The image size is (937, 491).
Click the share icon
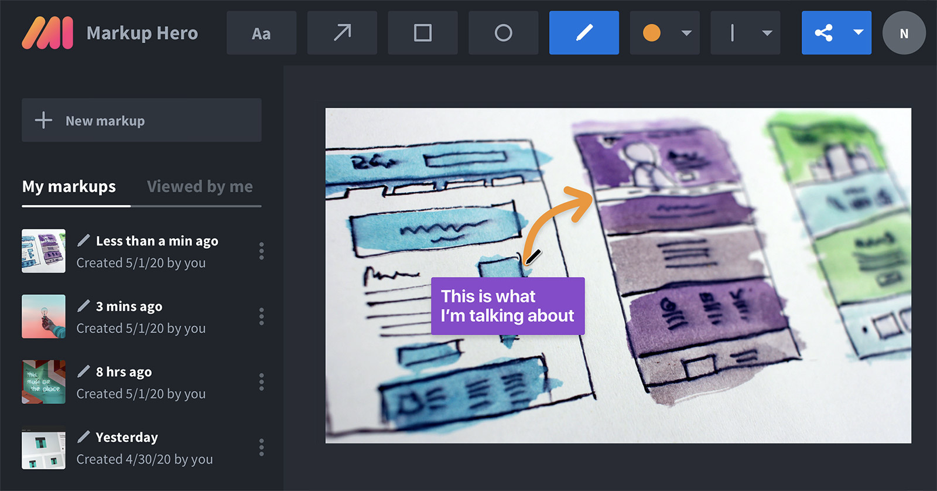pos(824,33)
